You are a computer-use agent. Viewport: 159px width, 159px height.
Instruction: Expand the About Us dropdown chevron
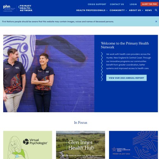142,10
